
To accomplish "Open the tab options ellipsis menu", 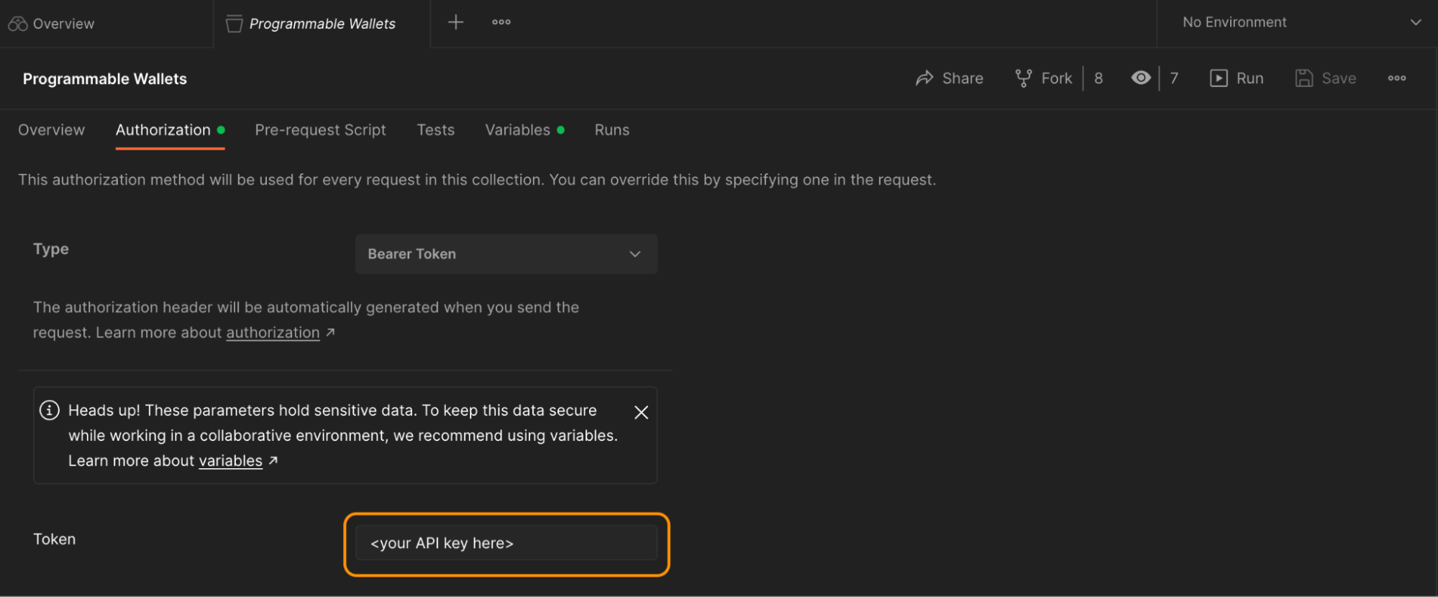I will pos(501,22).
